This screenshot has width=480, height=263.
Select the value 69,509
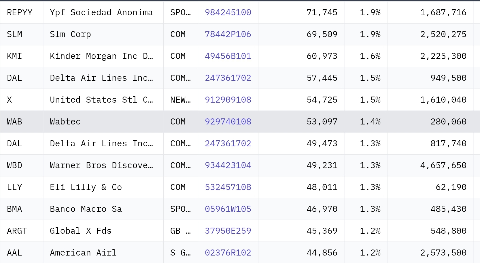(322, 34)
